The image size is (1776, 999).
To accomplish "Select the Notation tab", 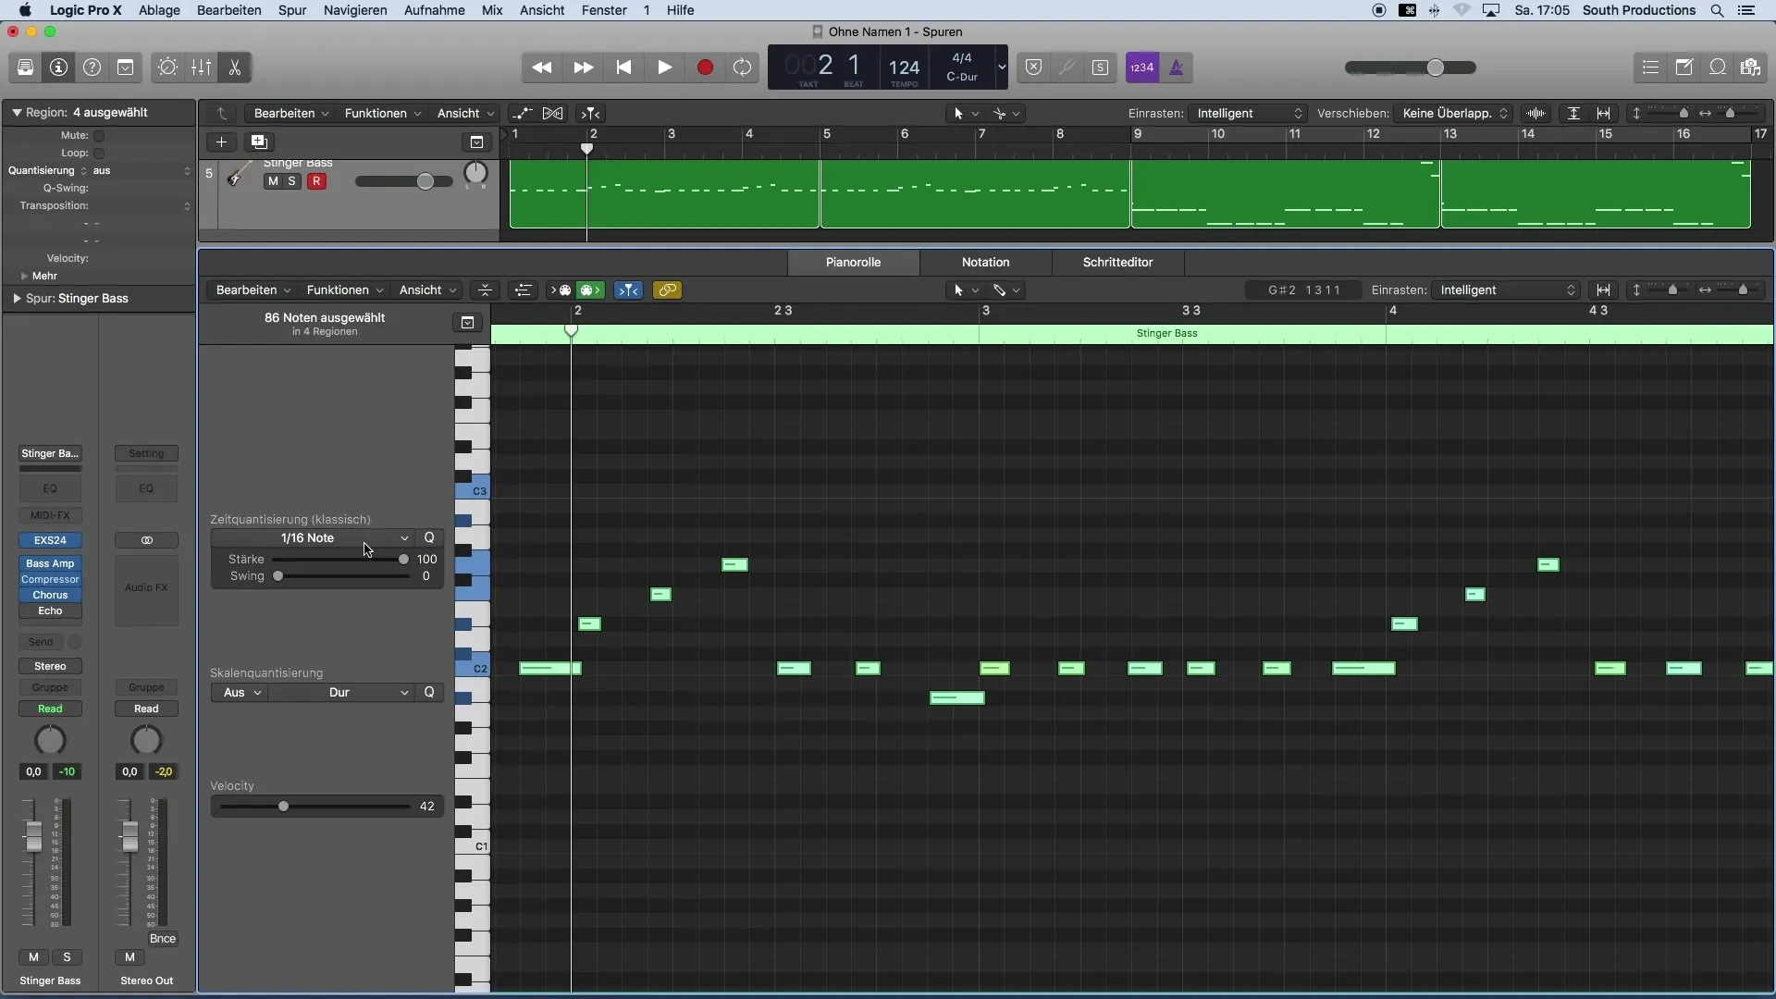I will 985,261.
